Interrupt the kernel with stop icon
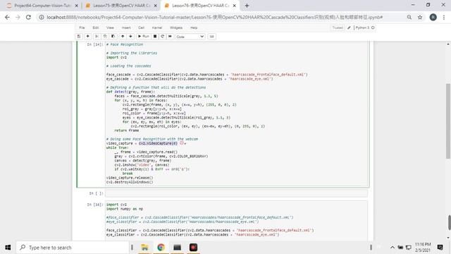This screenshot has width=451, height=254. coord(155,36)
